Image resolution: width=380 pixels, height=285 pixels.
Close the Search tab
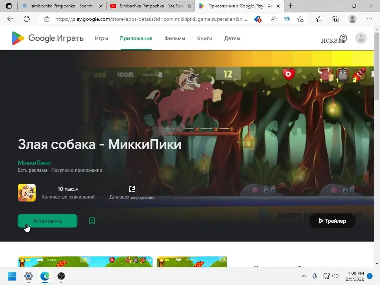(101, 6)
